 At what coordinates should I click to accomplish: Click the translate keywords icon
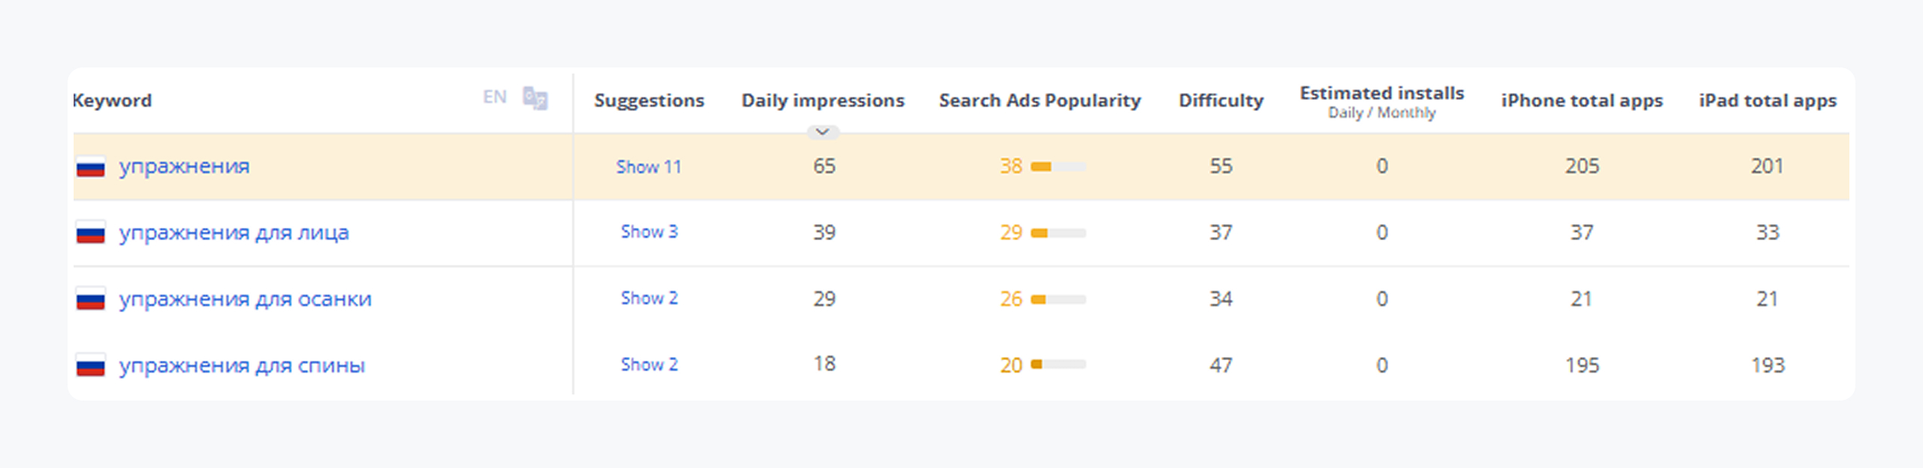tap(535, 98)
